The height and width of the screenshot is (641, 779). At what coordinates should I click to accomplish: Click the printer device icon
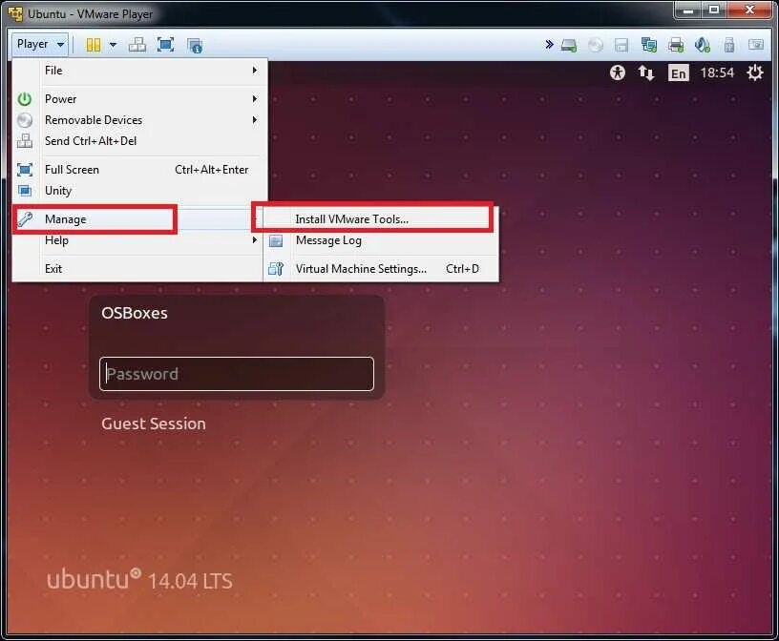coord(676,45)
